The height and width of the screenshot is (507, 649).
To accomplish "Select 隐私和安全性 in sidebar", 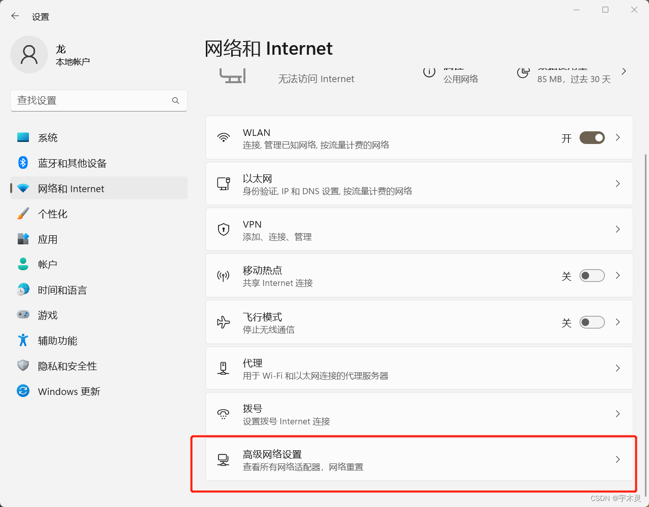I will click(x=99, y=366).
